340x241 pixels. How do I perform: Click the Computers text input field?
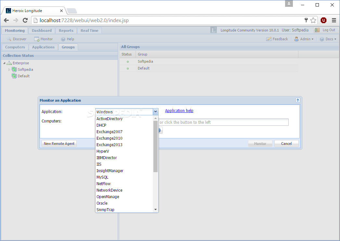click(x=223, y=122)
